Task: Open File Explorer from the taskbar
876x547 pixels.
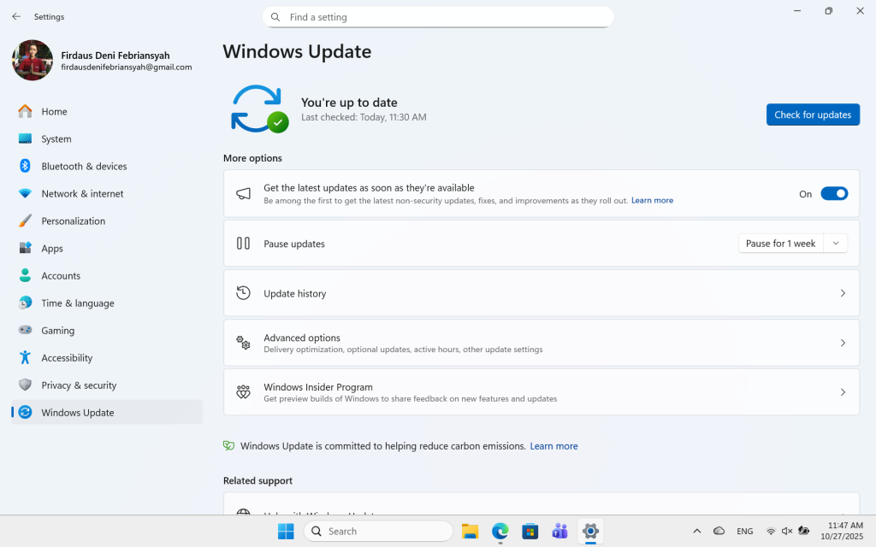Action: 470,532
